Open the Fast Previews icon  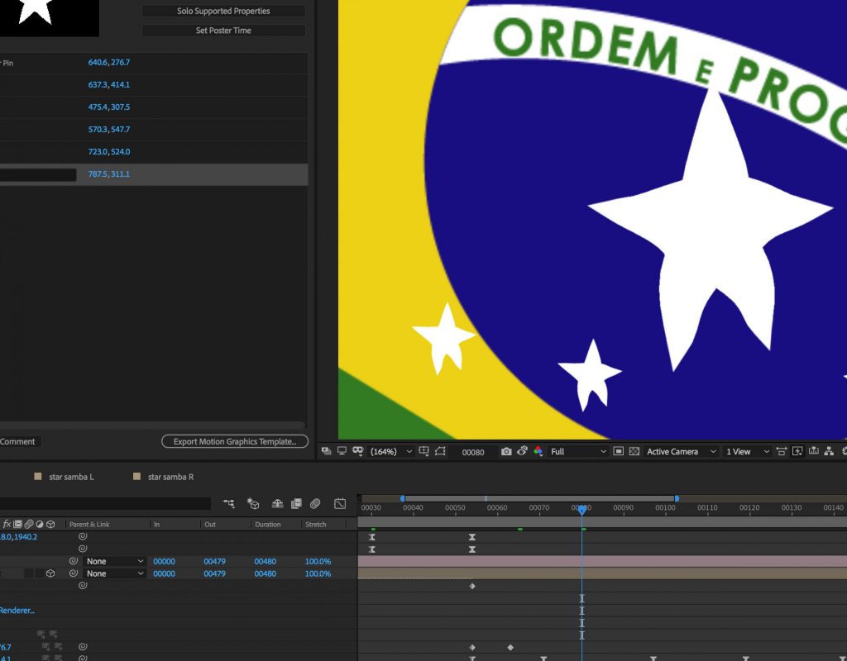click(x=797, y=452)
